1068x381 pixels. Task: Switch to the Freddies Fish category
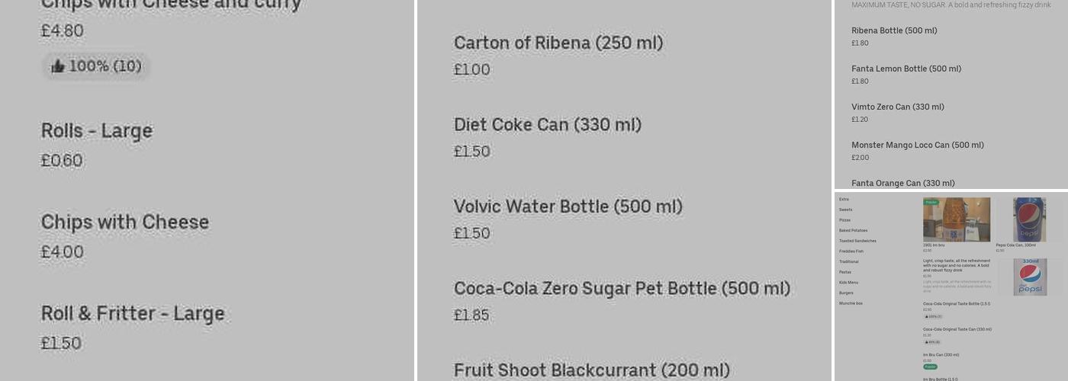pos(851,251)
